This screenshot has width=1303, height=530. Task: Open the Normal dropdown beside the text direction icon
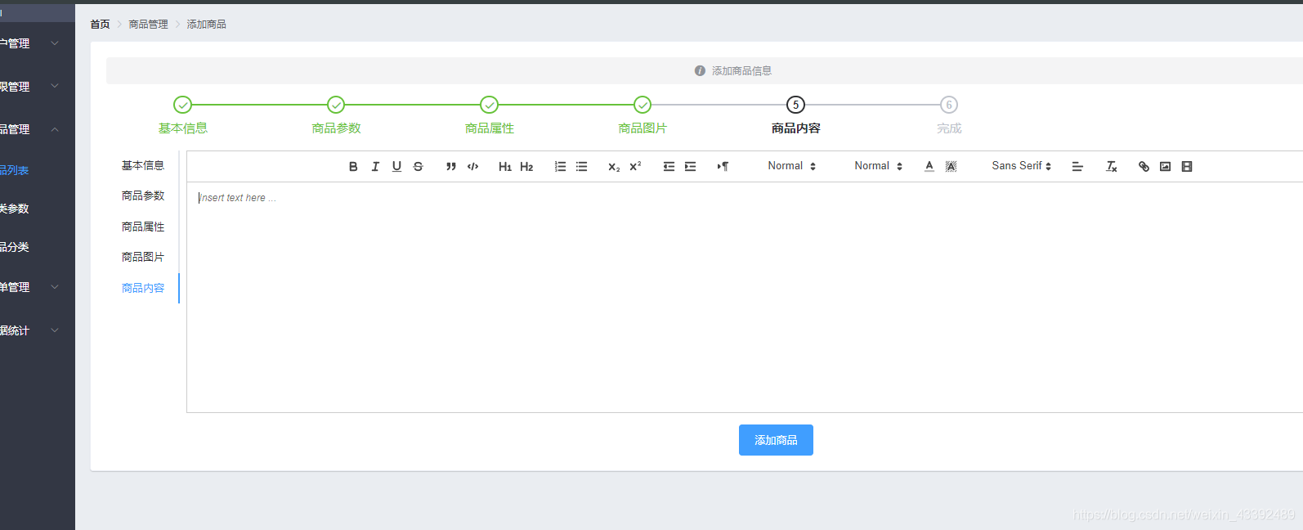tap(791, 166)
